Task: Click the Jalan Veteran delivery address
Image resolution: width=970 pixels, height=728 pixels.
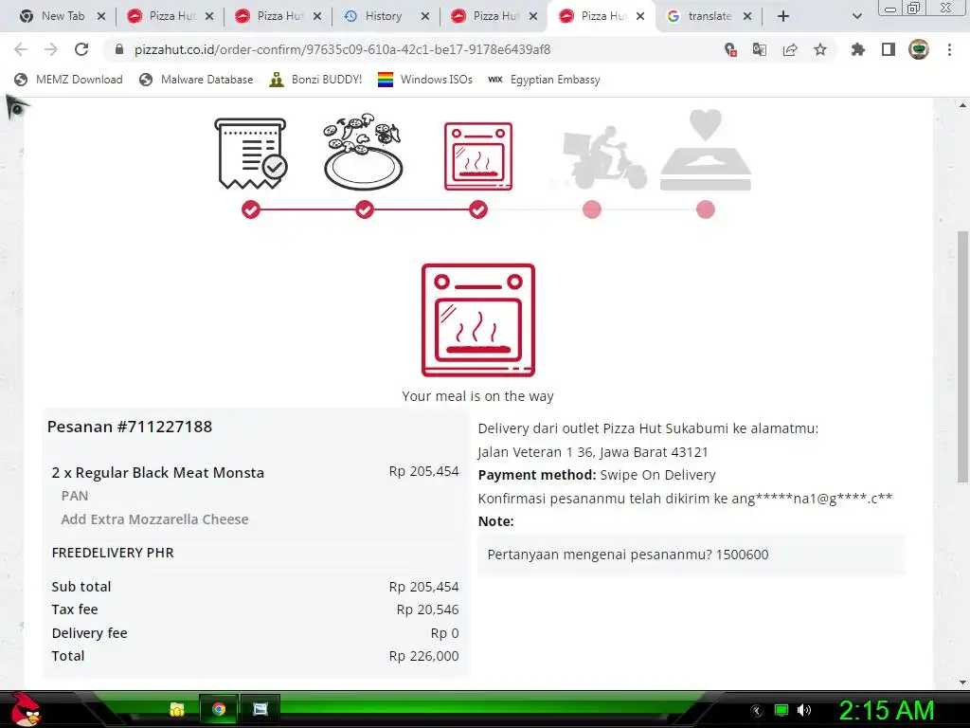Action: click(x=593, y=452)
